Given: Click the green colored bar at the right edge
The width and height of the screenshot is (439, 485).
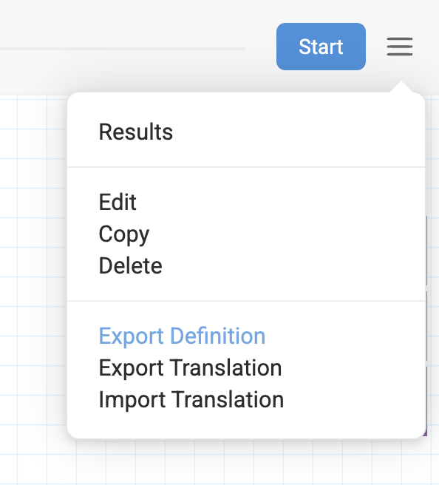Looking at the screenshot, I should pos(426,326).
